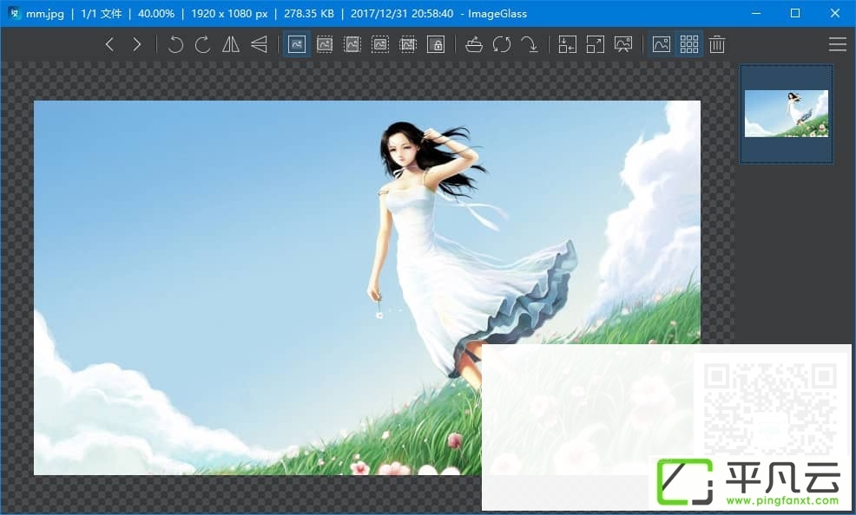Toggle the checkerboard background
The width and height of the screenshot is (856, 515).
click(x=662, y=44)
